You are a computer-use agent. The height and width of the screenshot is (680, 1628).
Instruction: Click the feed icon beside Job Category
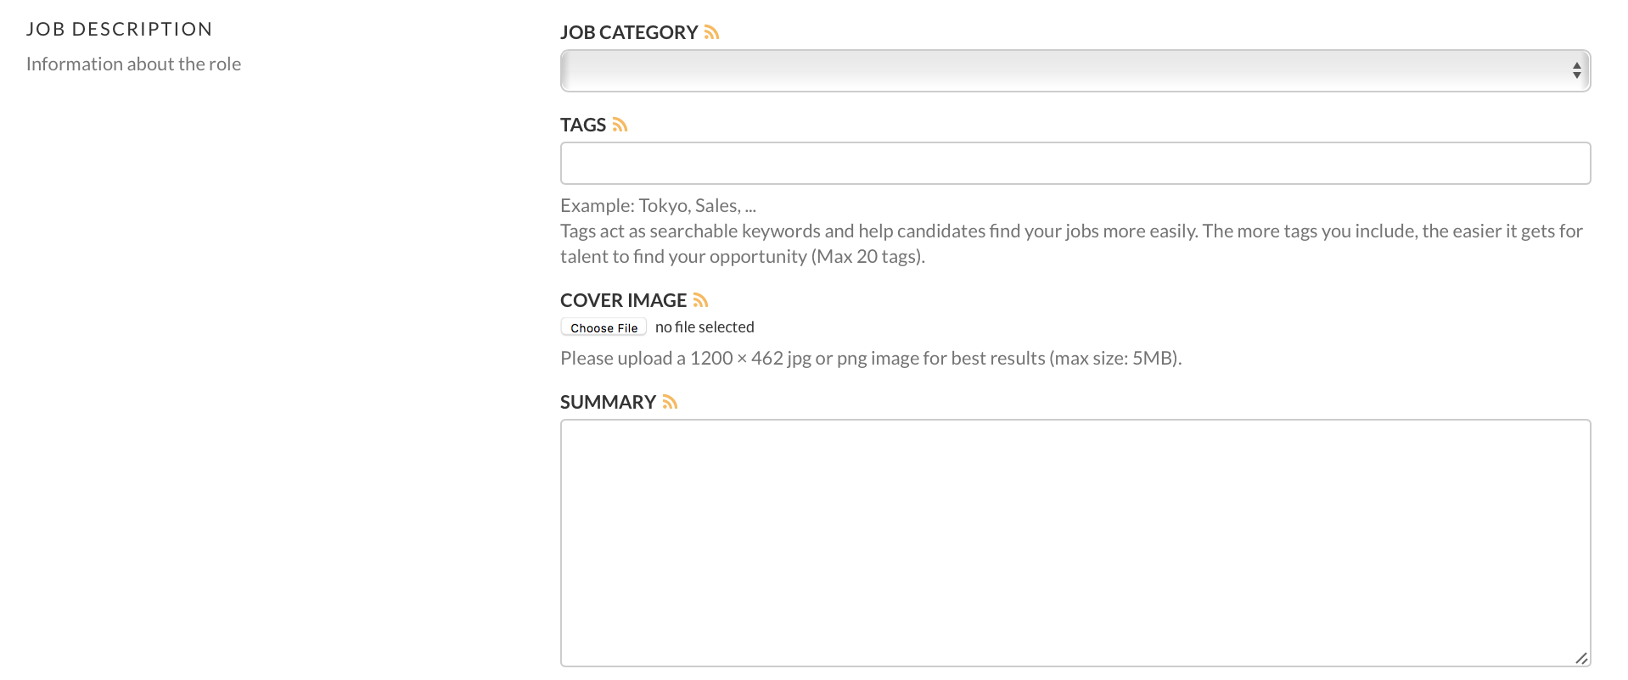point(711,32)
